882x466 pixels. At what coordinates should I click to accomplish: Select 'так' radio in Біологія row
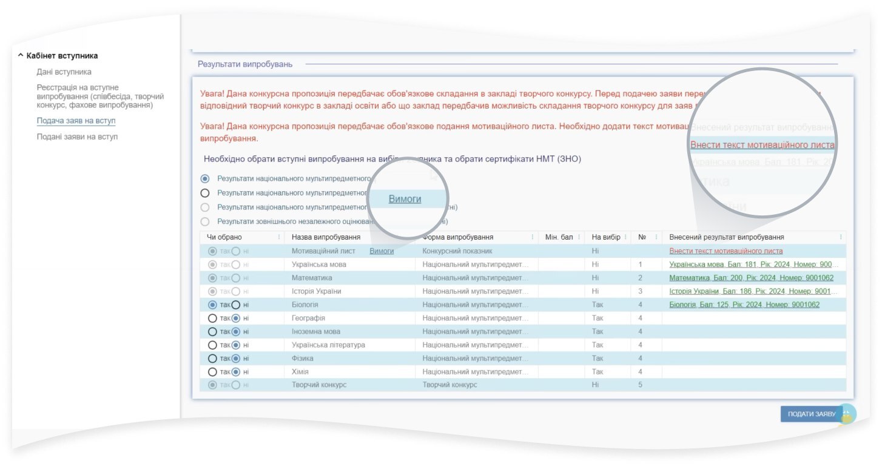[x=212, y=305]
